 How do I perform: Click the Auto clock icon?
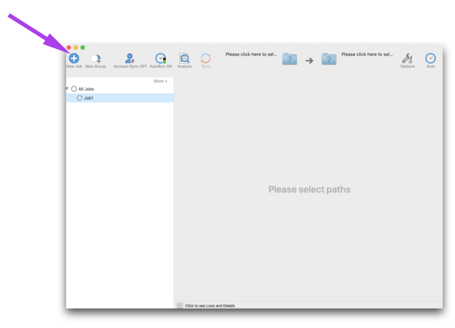(x=430, y=59)
